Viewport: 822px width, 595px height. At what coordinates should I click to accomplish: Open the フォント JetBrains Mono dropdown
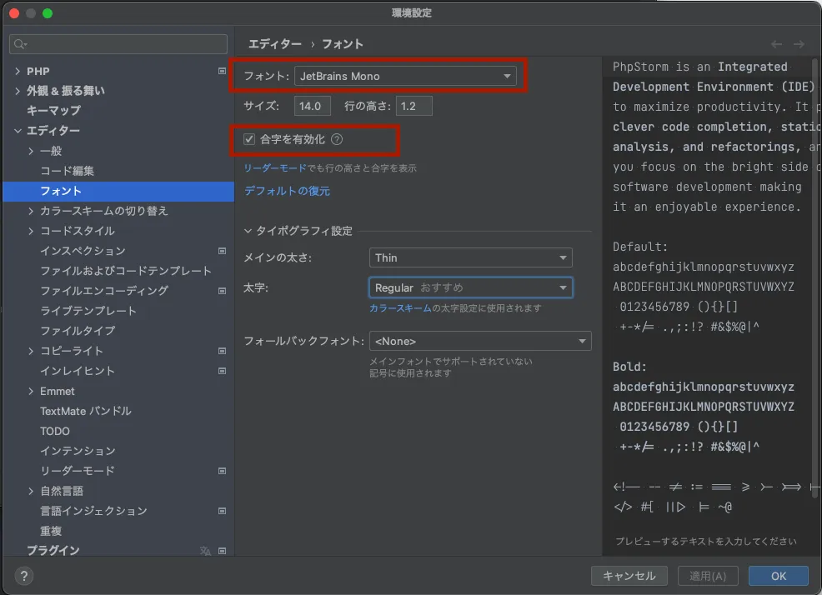(x=405, y=76)
